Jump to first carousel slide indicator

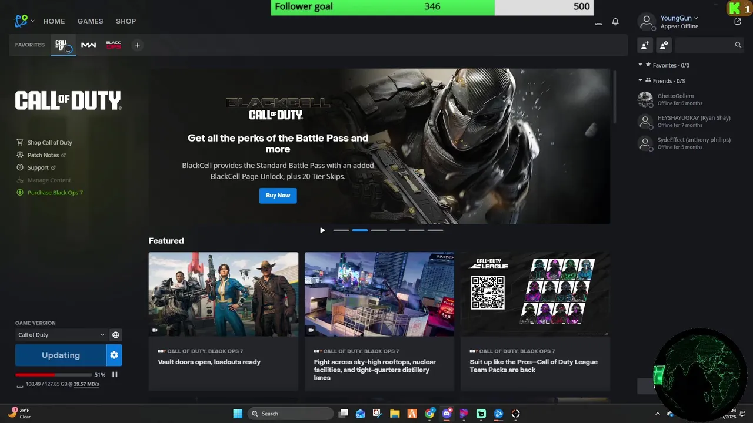341,230
